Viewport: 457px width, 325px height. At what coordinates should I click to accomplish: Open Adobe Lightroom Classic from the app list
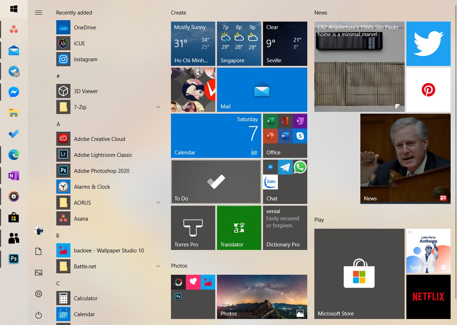click(x=103, y=155)
